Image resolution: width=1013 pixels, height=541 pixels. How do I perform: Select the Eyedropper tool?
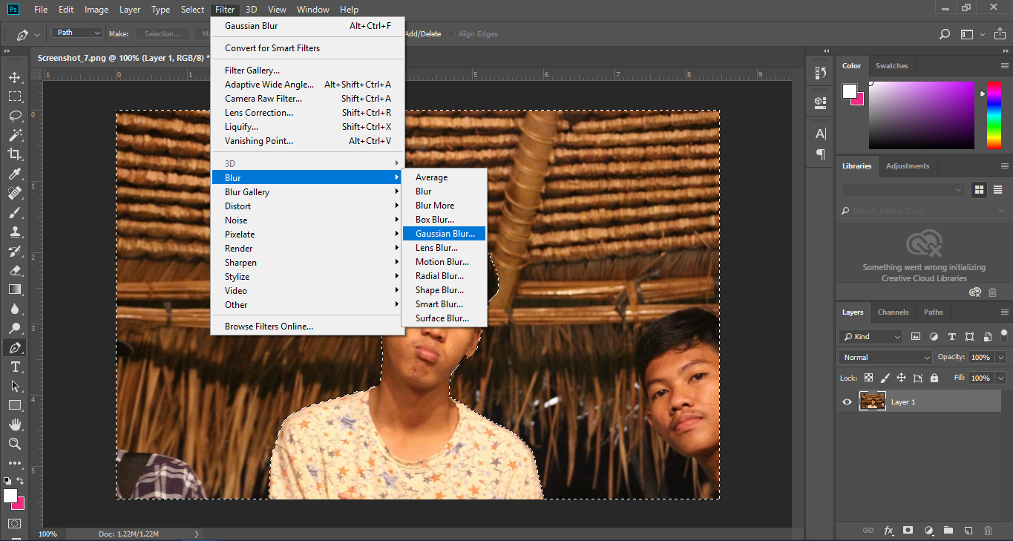click(14, 174)
